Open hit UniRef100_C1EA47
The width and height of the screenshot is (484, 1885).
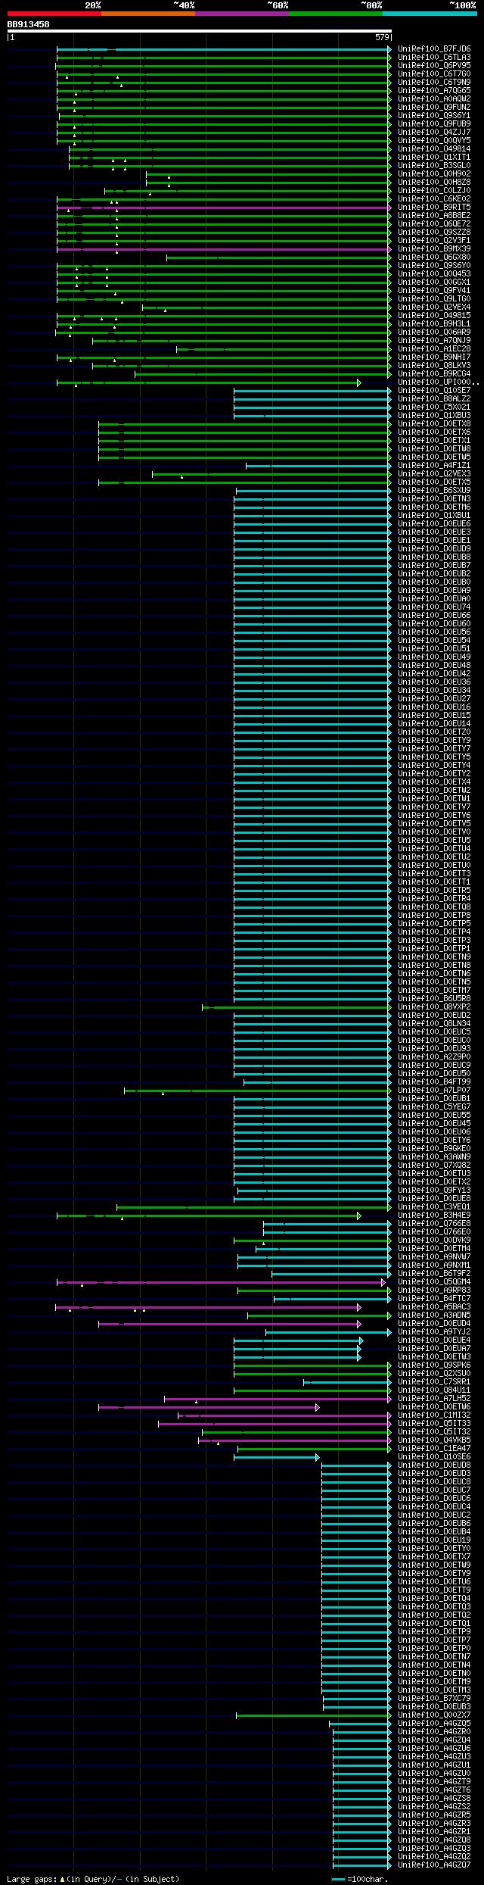[434, 1449]
